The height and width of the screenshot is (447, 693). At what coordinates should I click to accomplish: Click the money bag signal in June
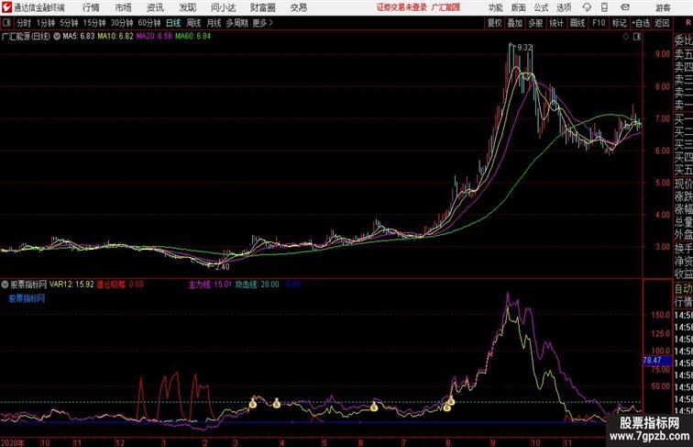coord(374,406)
